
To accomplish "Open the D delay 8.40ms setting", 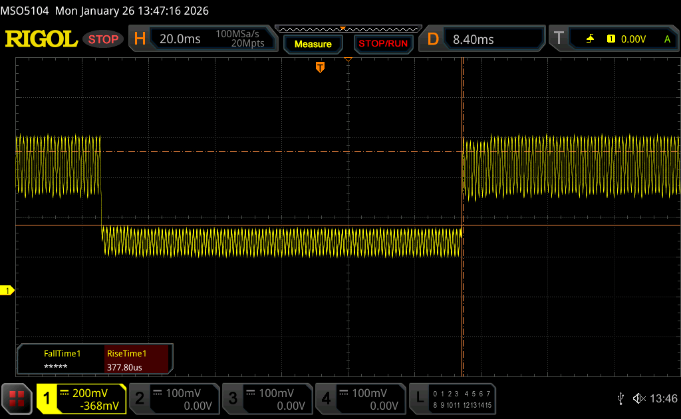I will click(484, 39).
